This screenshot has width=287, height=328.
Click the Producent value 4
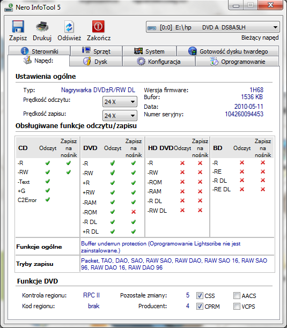188,306
